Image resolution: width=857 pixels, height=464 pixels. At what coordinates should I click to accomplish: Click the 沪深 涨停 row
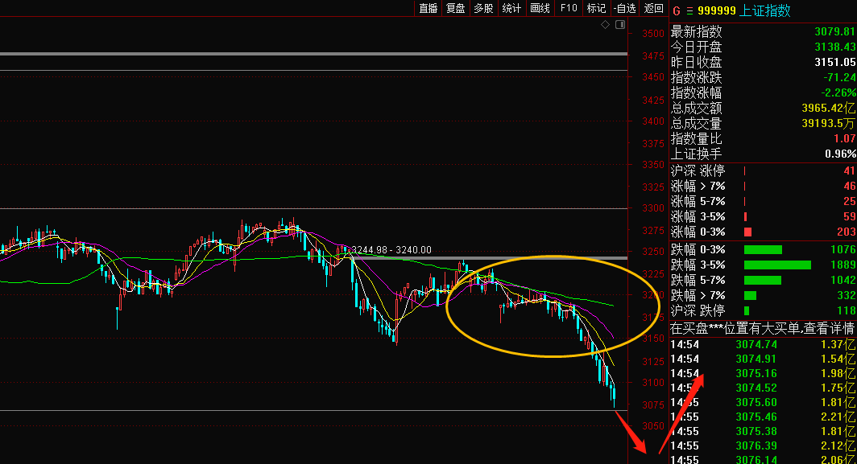pos(763,170)
